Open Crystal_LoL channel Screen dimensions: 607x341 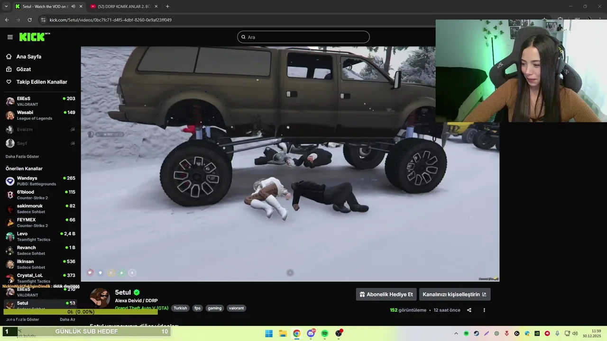(40, 278)
